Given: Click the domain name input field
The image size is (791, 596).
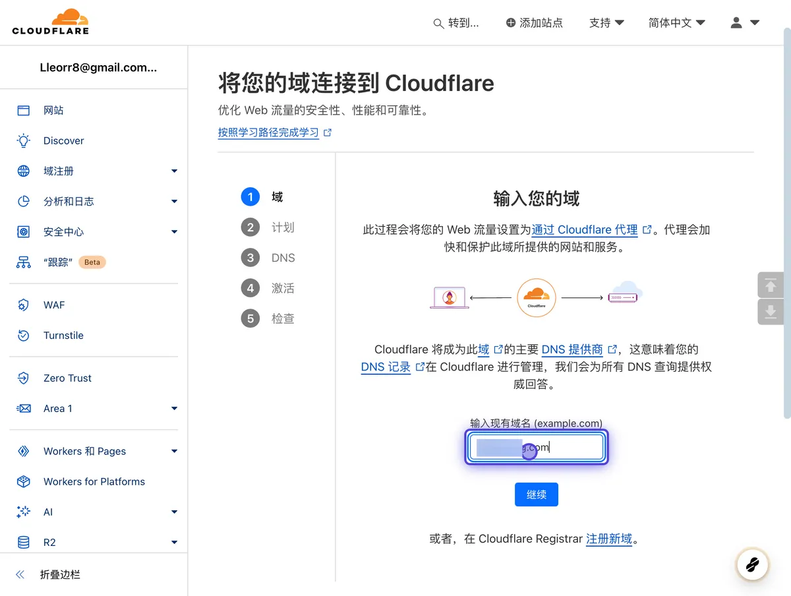Looking at the screenshot, I should coord(536,447).
